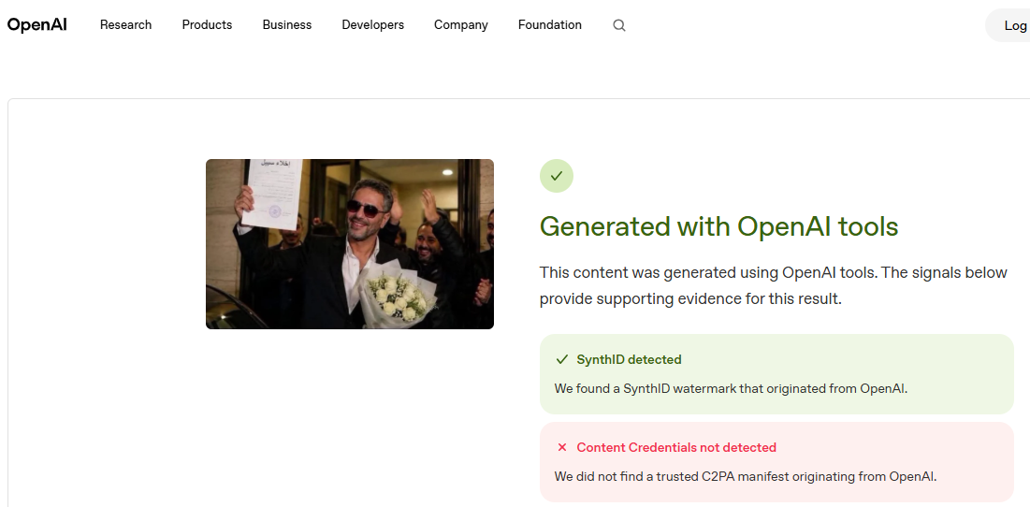The width and height of the screenshot is (1030, 507).
Task: Open the Company menu
Action: click(460, 25)
